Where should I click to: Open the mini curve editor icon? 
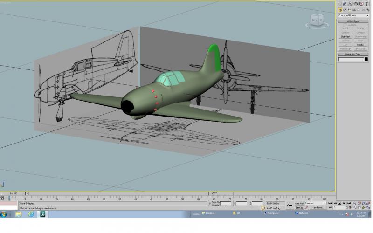(2, 198)
